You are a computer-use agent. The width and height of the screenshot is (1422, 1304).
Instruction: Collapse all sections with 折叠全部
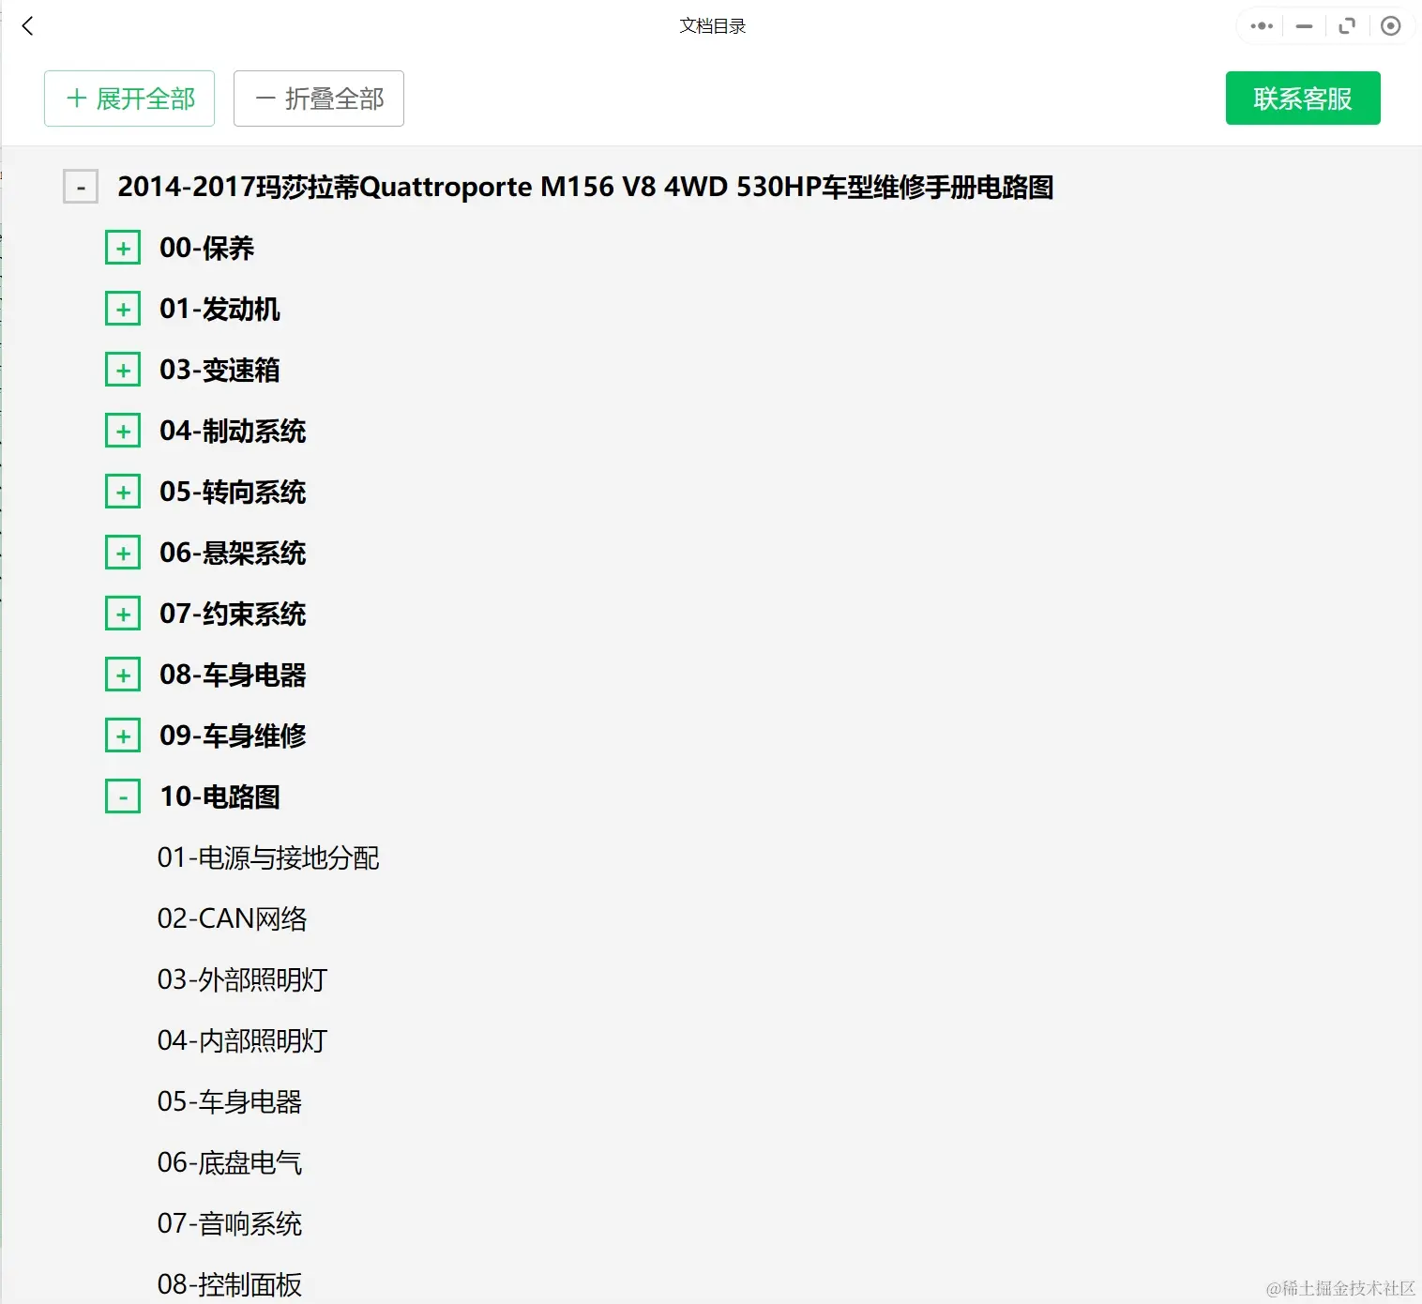pyautogui.click(x=319, y=99)
